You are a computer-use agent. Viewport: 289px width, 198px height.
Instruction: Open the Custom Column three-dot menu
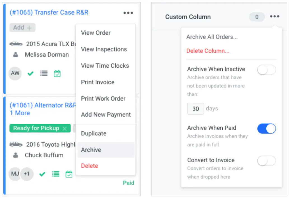[274, 17]
